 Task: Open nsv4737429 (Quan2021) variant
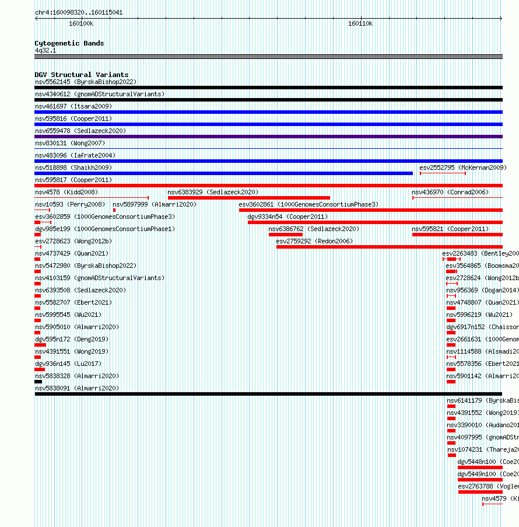click(x=72, y=253)
